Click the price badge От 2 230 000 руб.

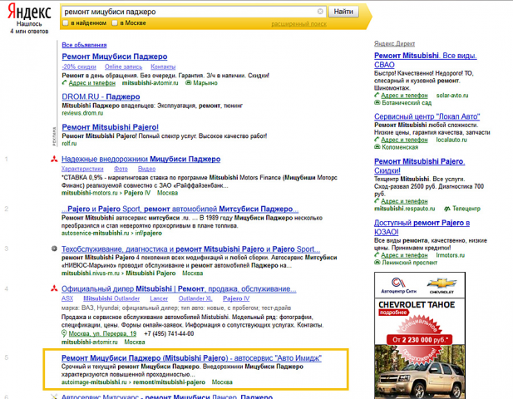[419, 340]
